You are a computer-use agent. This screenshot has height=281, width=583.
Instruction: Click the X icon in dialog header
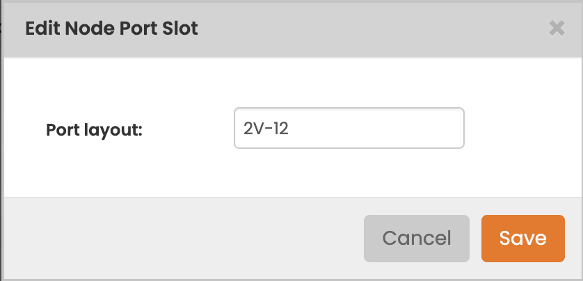556,29
